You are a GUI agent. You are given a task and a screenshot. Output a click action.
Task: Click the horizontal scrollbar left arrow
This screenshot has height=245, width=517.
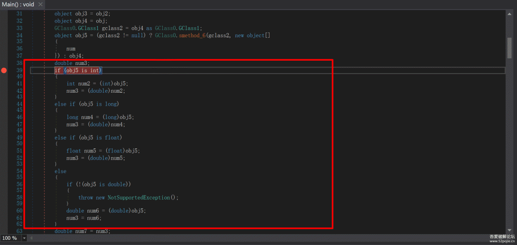32,238
